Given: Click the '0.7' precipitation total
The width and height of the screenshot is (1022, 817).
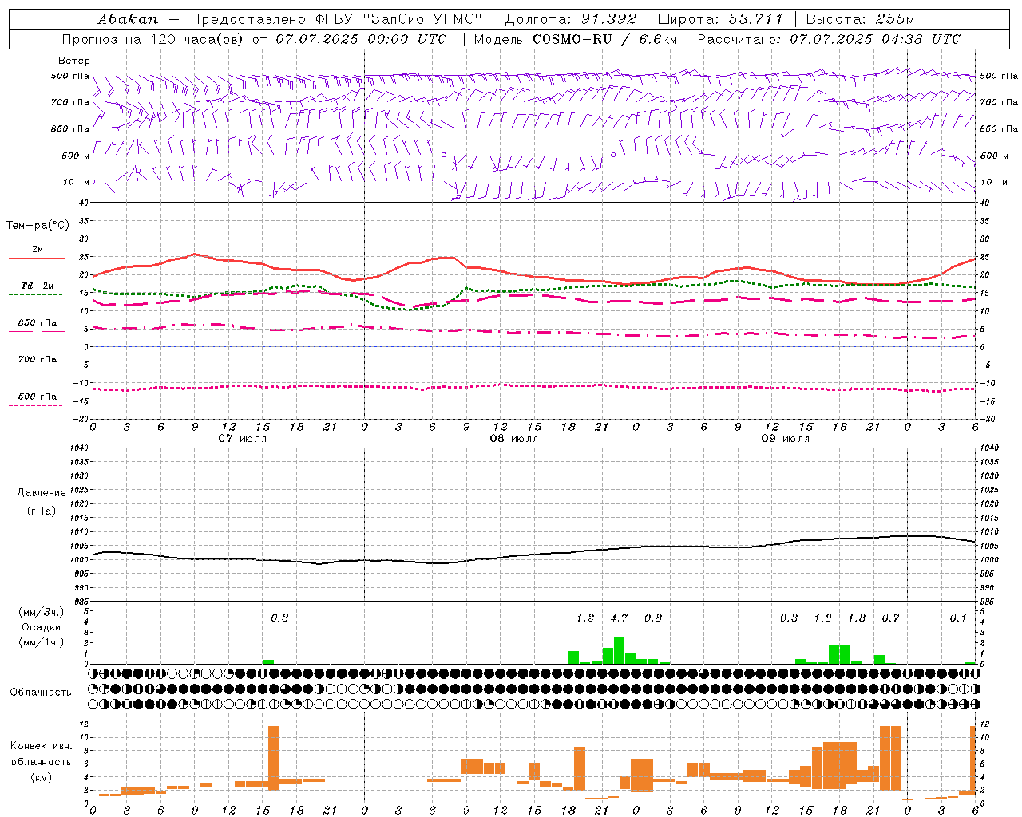Looking at the screenshot, I should 890,618.
